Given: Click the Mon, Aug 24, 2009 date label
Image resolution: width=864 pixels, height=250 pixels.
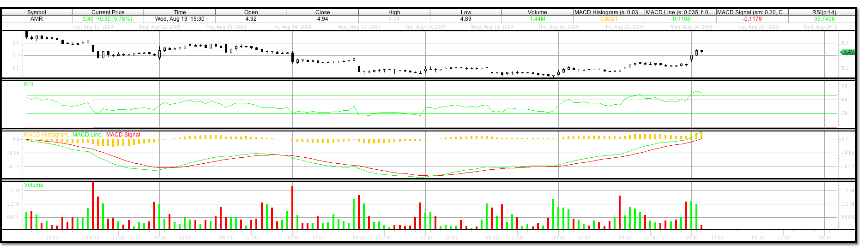Looking at the screenshot, I should pyautogui.click(x=691, y=27).
